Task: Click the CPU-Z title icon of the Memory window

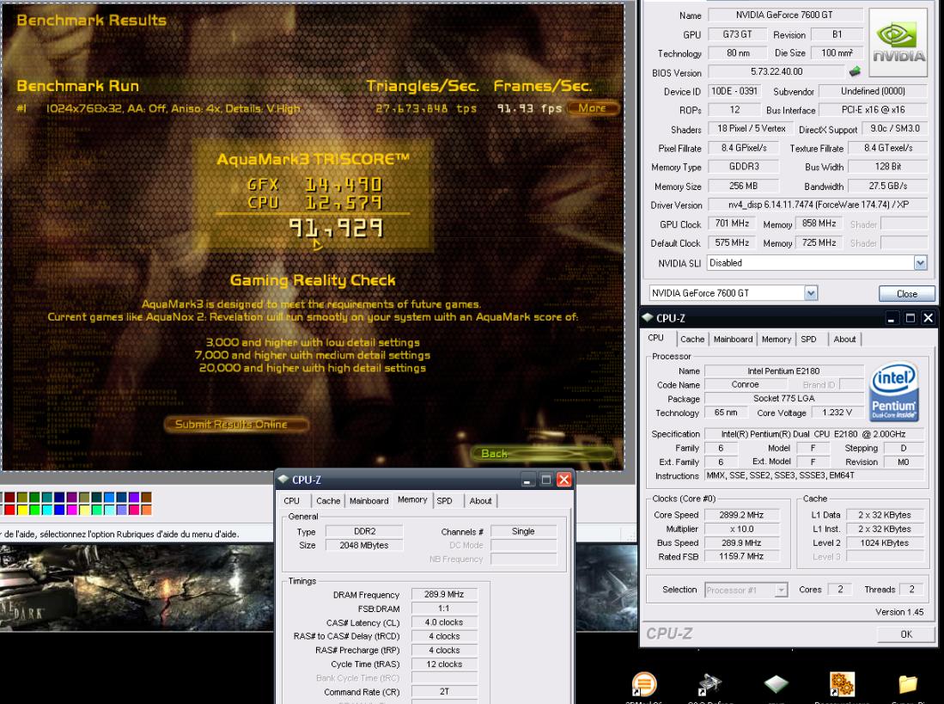Action: 283,480
